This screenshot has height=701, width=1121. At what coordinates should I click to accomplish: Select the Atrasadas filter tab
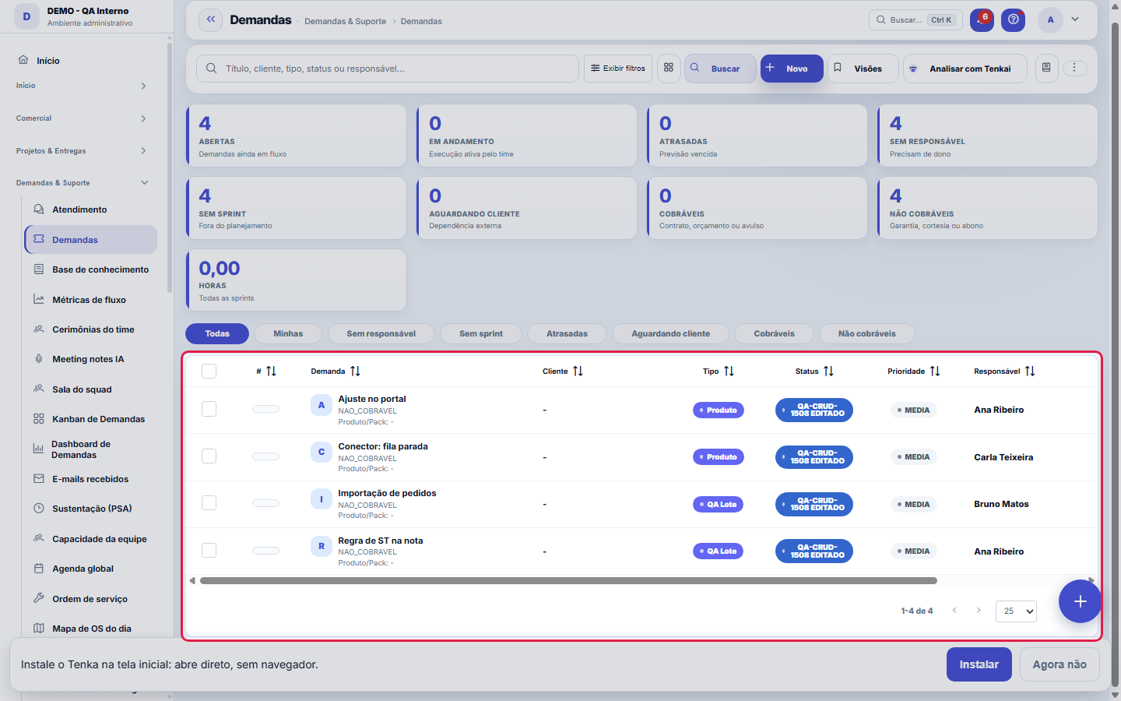[x=567, y=333]
